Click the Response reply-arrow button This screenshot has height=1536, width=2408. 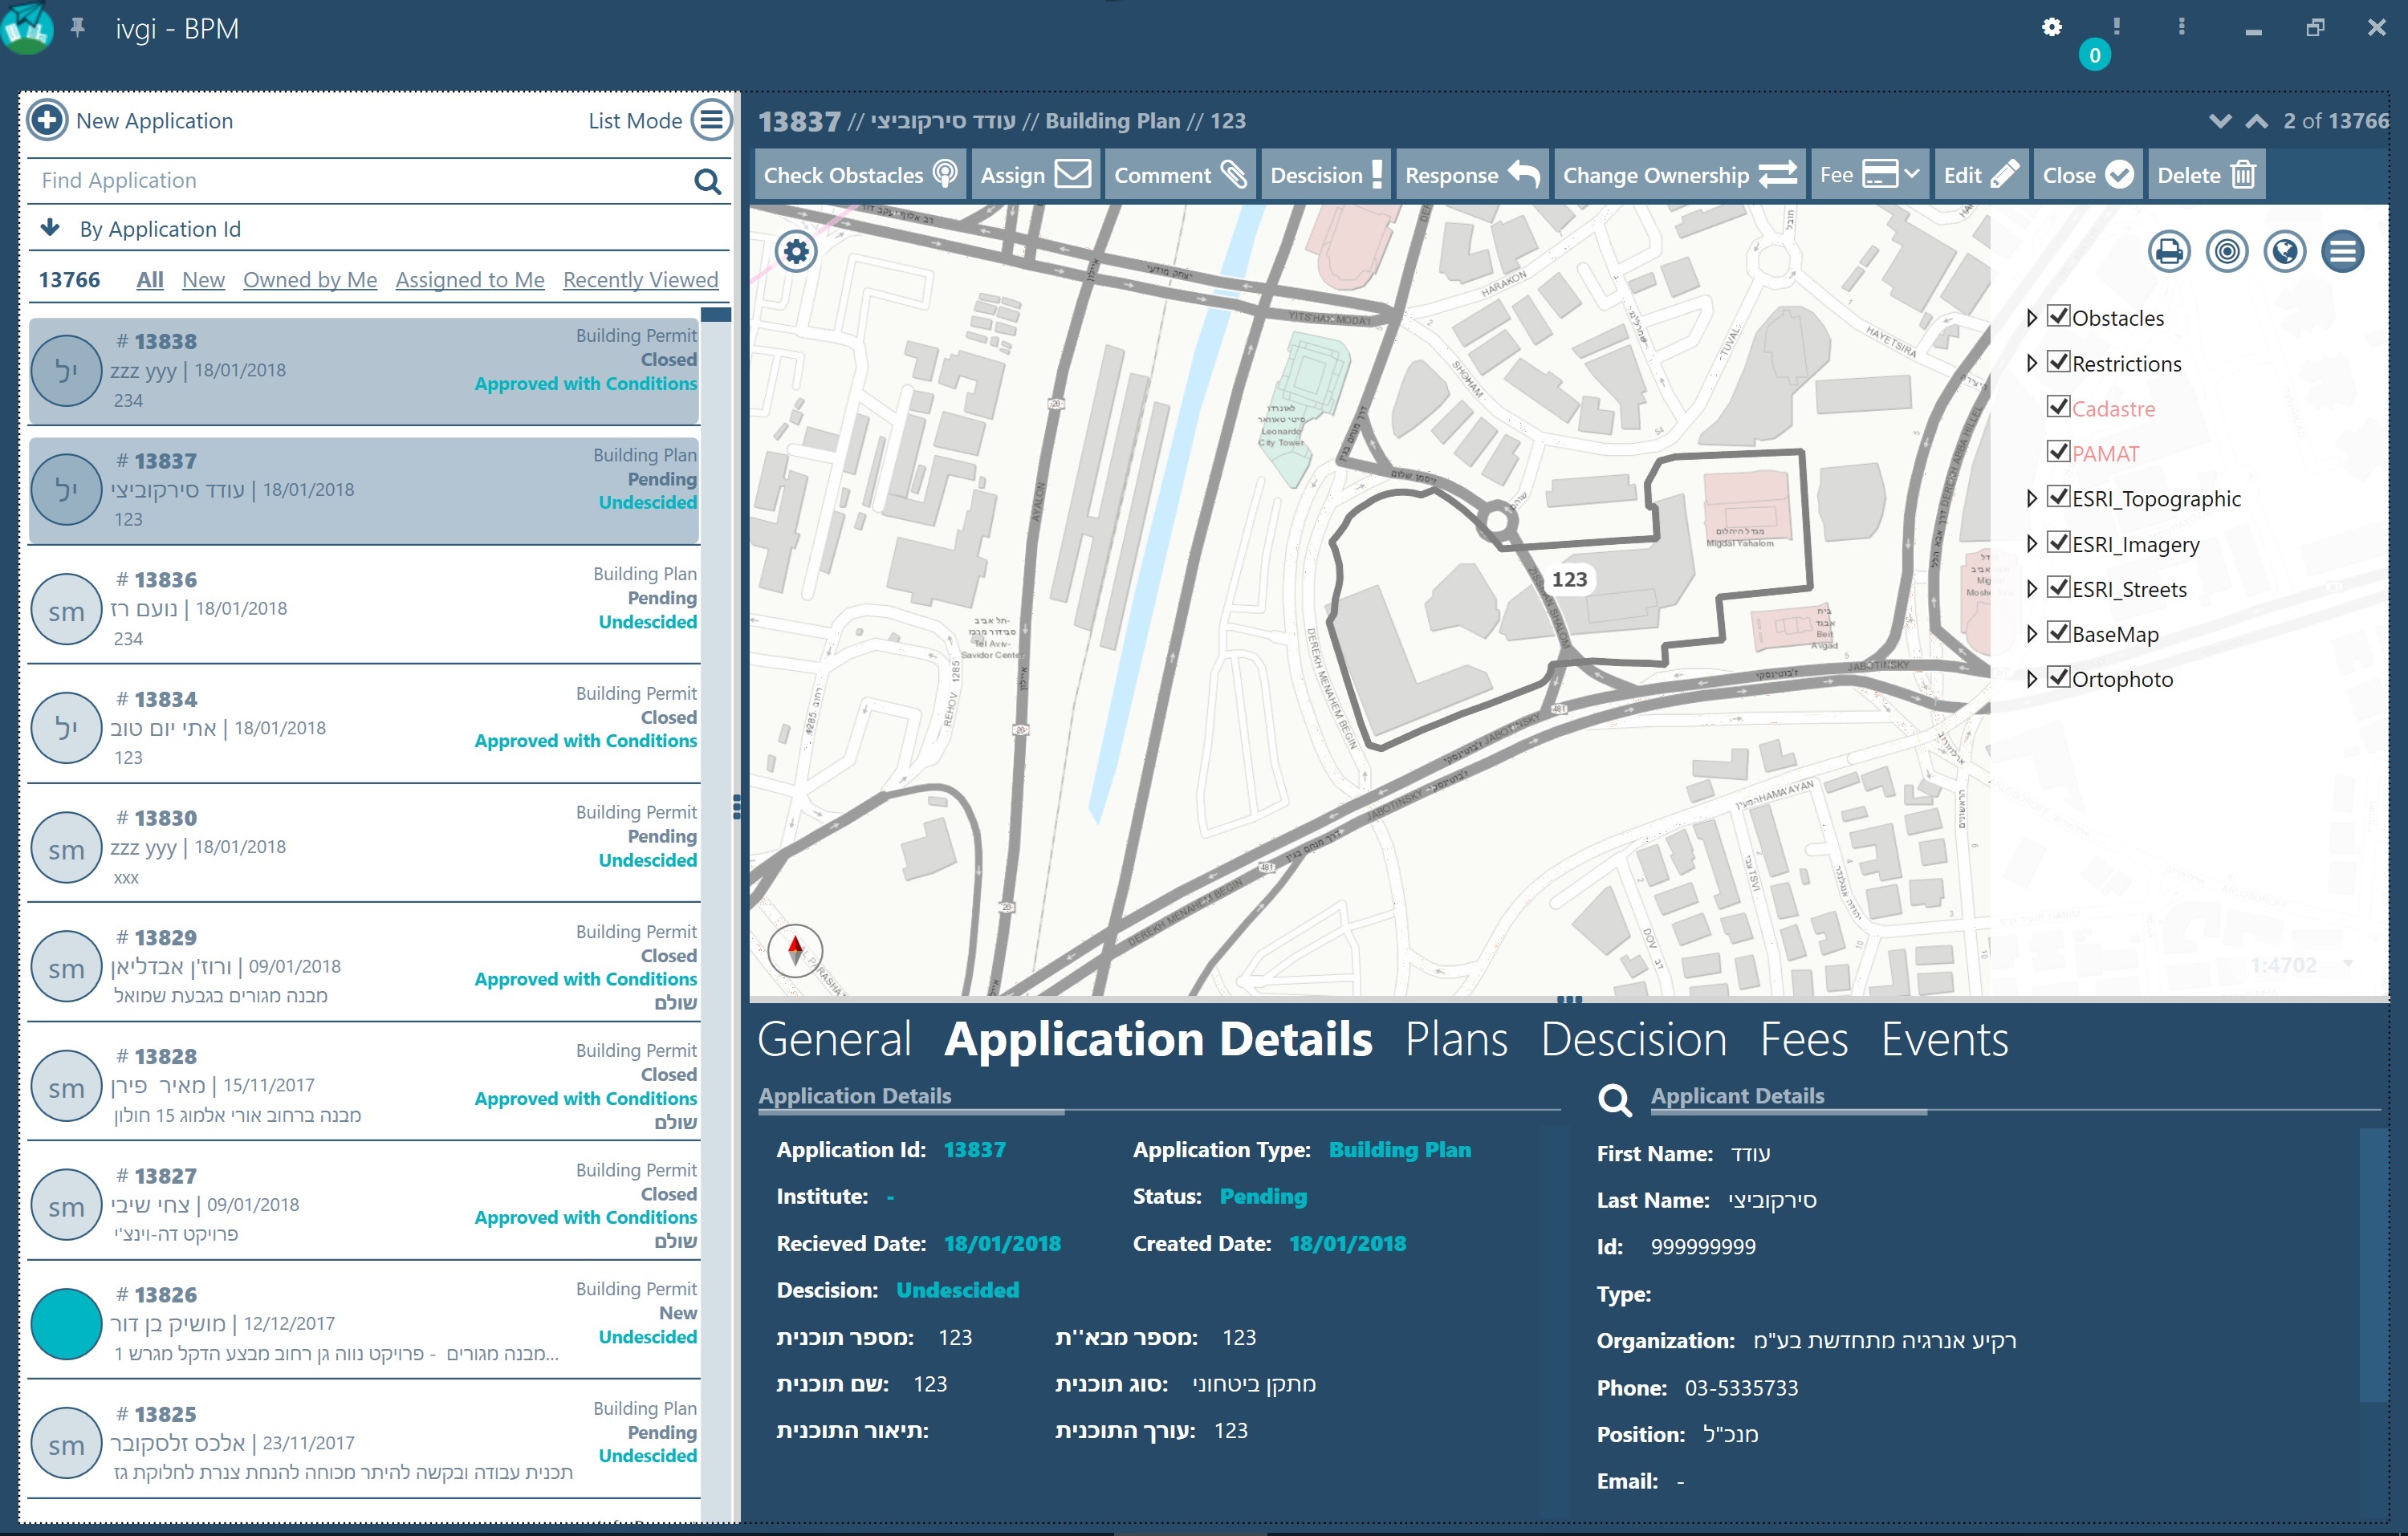[1472, 175]
